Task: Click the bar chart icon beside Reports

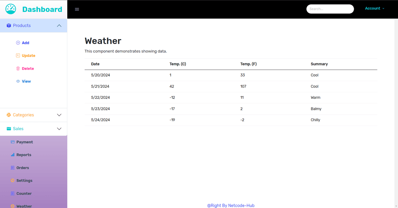Action: tap(13, 155)
